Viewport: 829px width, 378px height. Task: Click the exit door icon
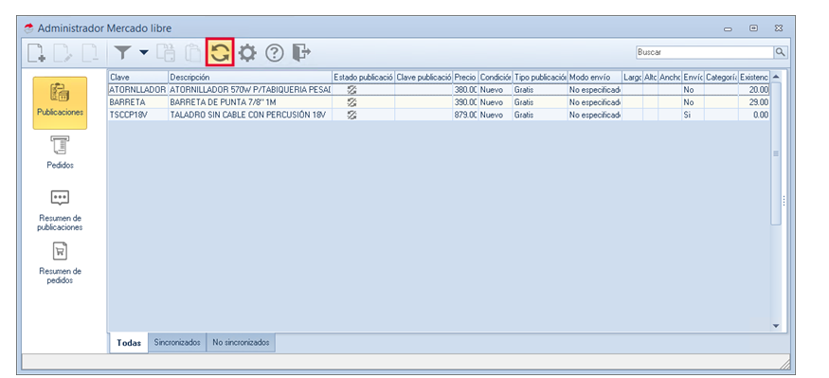click(x=301, y=53)
